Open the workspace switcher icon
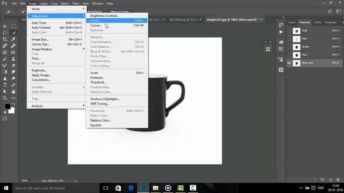Screen dimensions: 344x193 339,11
